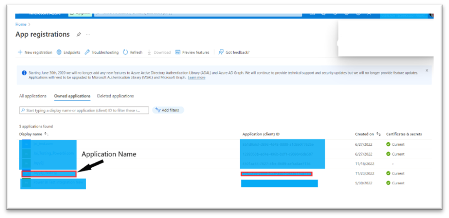Select the Owned applications tab

click(x=72, y=96)
